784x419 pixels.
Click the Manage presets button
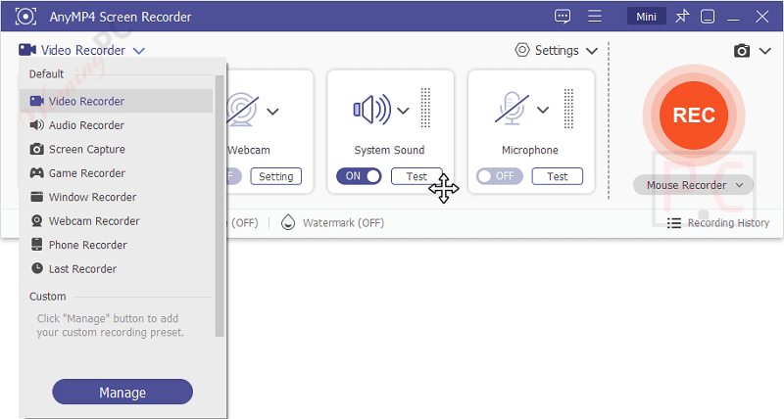(x=122, y=392)
